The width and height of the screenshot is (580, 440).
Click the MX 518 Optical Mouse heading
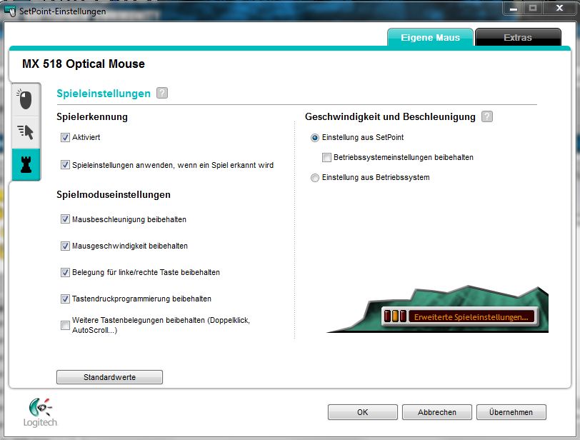(84, 64)
